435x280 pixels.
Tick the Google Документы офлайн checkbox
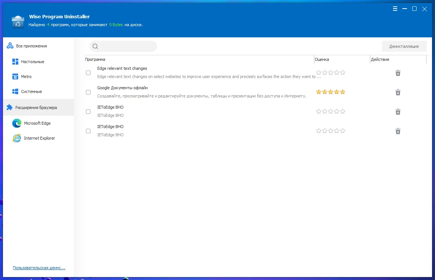88,92
